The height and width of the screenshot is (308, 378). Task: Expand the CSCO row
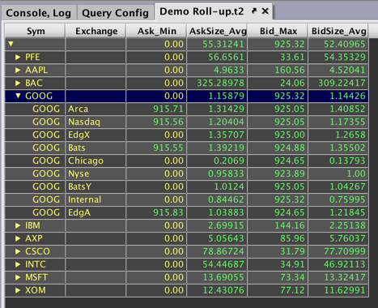[x=18, y=251]
